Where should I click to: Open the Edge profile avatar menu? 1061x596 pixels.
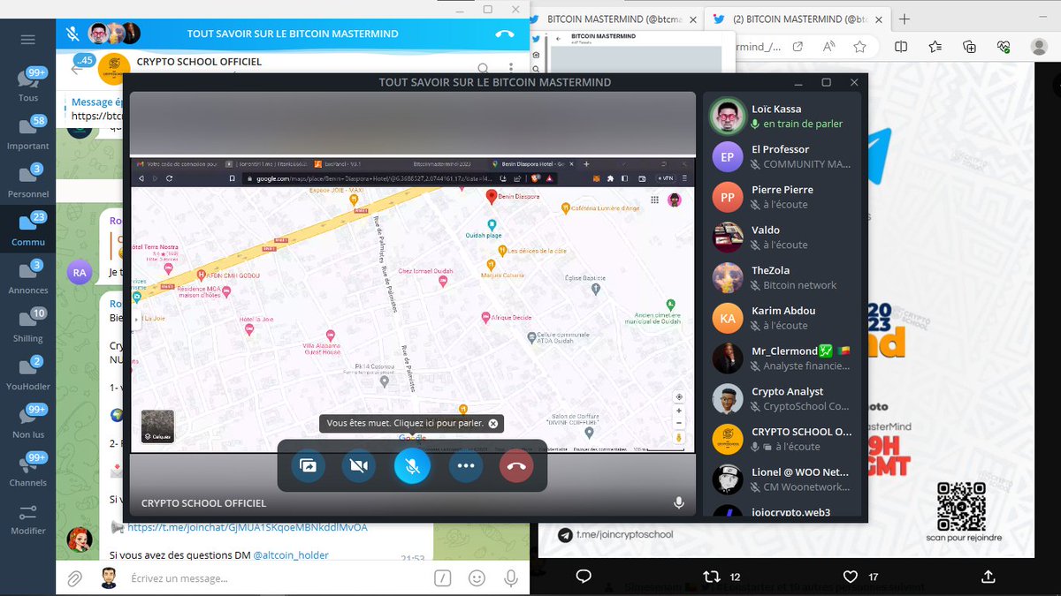(1040, 47)
